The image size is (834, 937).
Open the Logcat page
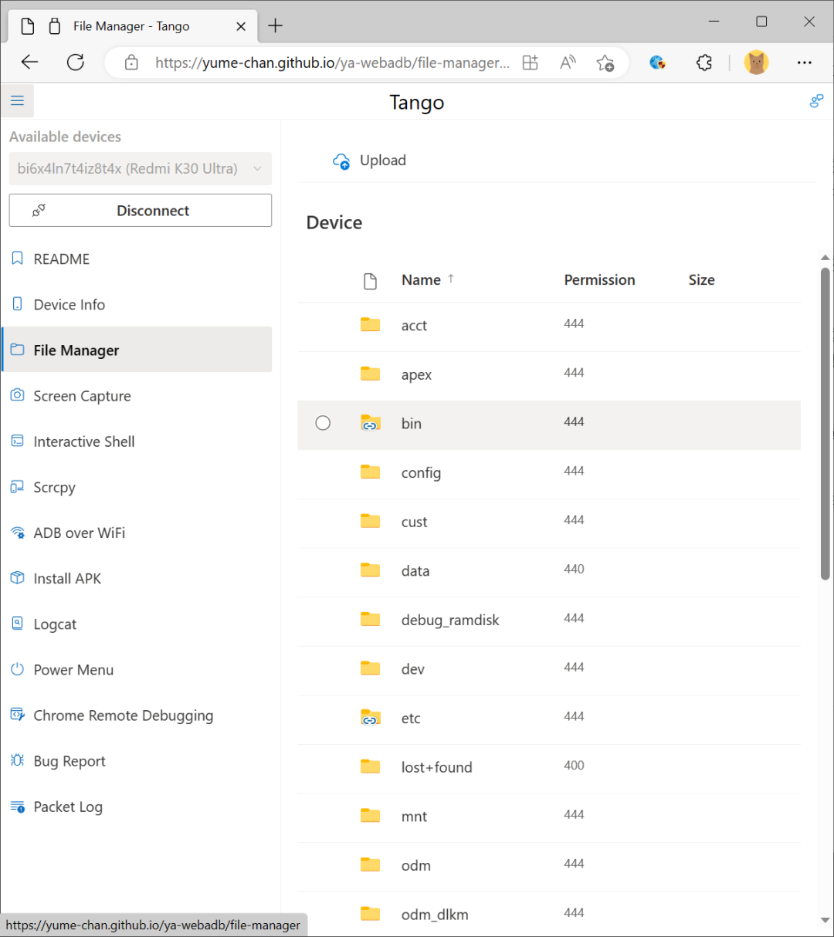[55, 624]
